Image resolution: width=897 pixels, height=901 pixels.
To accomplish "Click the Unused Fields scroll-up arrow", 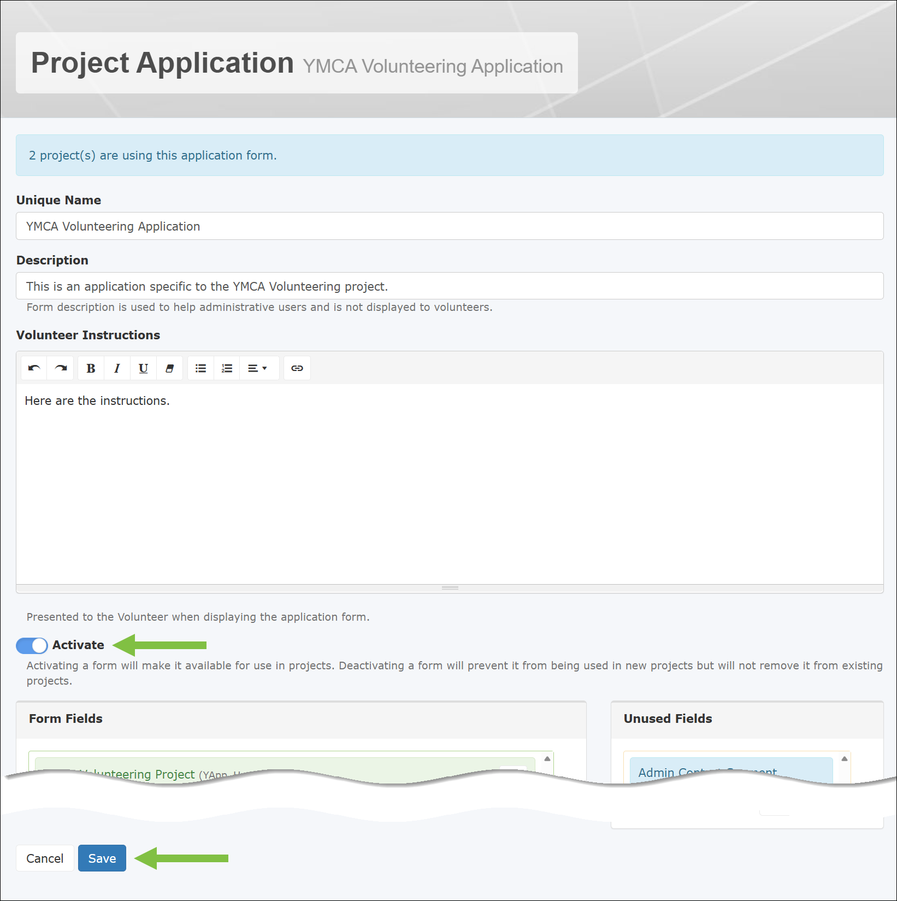I will click(x=845, y=758).
